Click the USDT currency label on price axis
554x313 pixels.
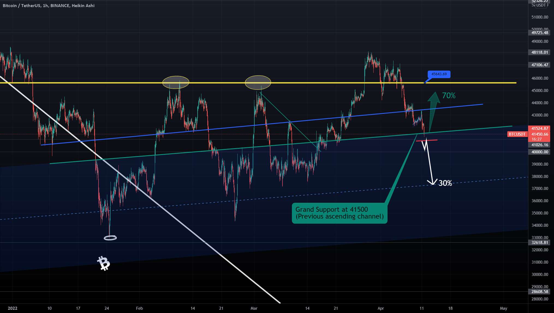[x=541, y=5]
